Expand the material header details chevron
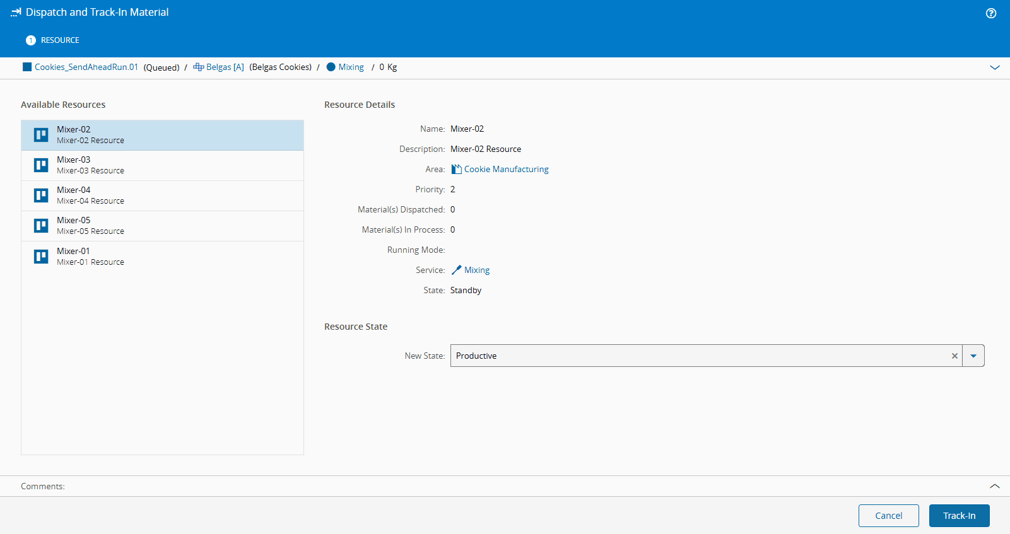The height and width of the screenshot is (534, 1010). [994, 67]
